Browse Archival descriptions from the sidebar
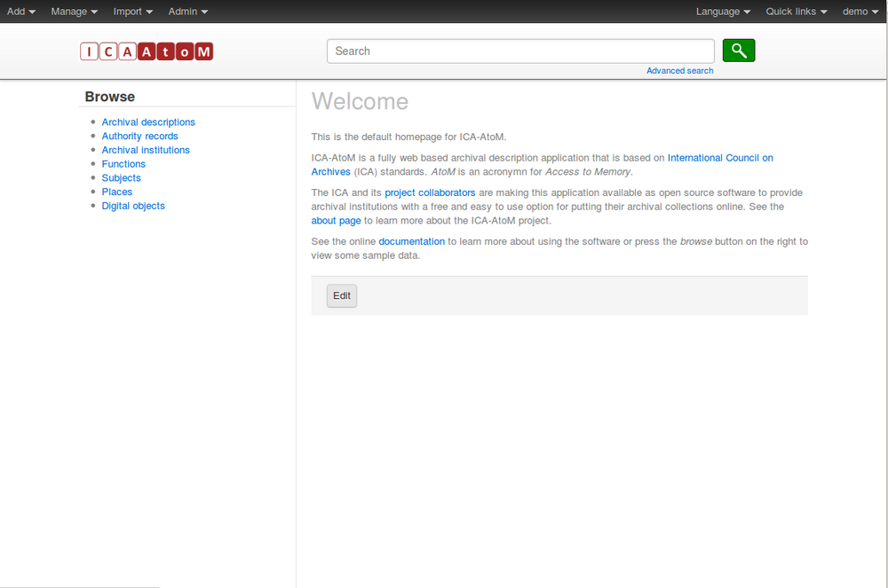 point(148,122)
